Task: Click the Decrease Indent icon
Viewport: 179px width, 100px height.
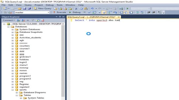Action: click(x=149, y=12)
